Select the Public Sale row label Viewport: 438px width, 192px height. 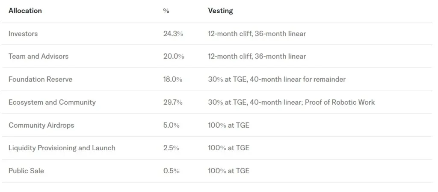tap(26, 171)
